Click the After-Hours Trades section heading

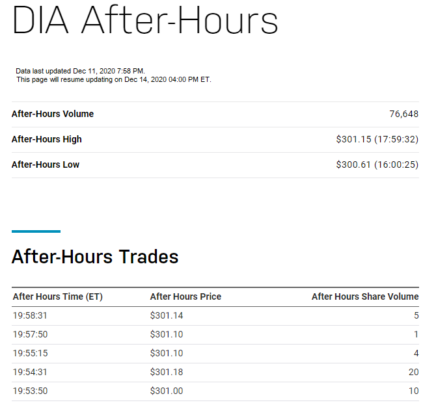pos(95,256)
